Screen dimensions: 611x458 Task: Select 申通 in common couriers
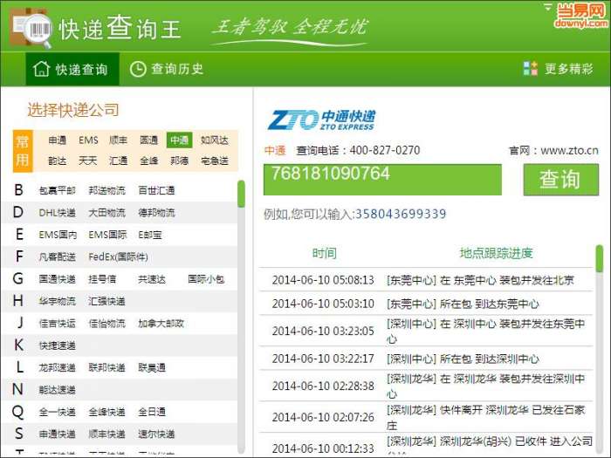58,140
